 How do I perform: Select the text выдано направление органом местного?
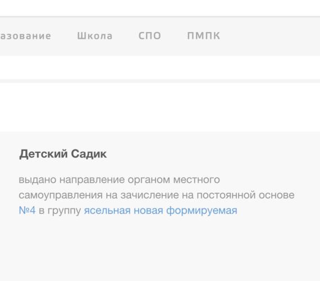coord(119,180)
